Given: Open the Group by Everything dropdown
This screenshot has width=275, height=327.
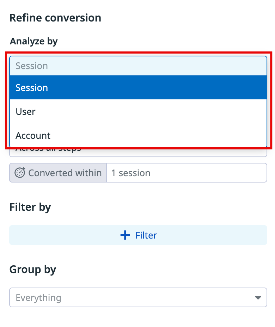Looking at the screenshot, I should pos(138,298).
